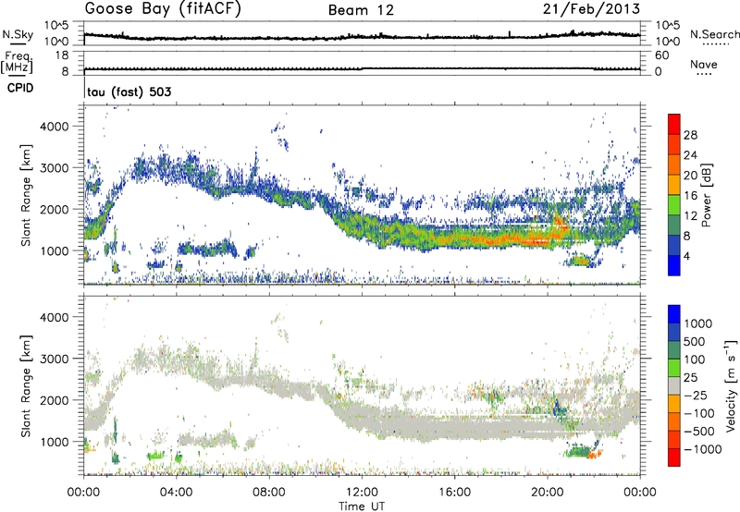Image resolution: width=740 pixels, height=512 pixels.
Task: Click the 16 tick on power colorbar
Action: pos(690,196)
